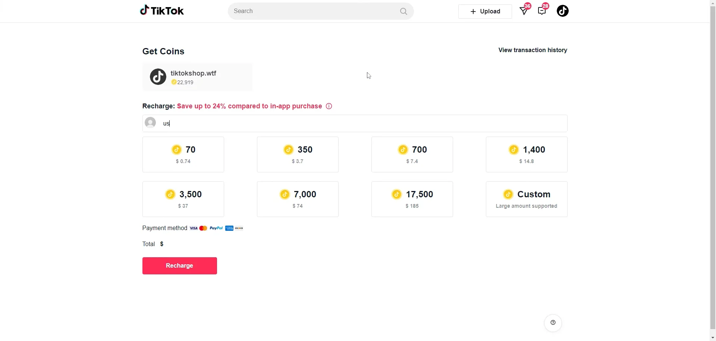View transaction history
This screenshot has width=716, height=341.
click(x=533, y=50)
